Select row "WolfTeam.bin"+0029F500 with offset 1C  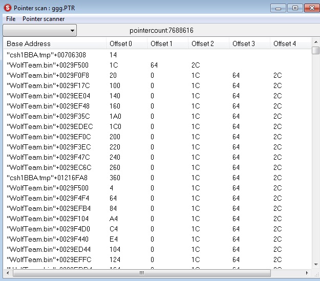tap(157, 65)
